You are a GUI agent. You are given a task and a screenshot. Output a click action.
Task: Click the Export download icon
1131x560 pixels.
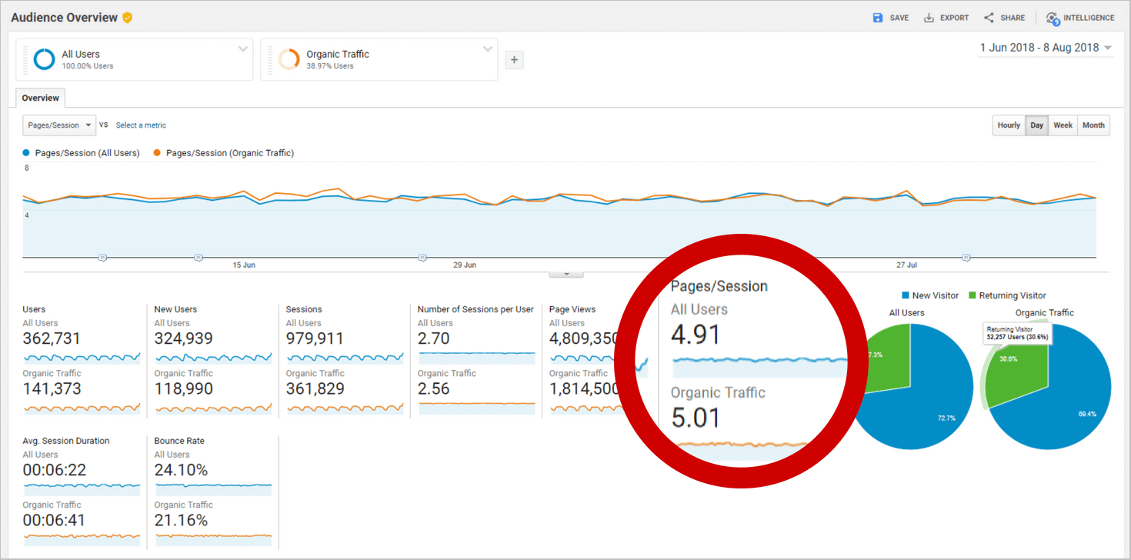pos(929,18)
